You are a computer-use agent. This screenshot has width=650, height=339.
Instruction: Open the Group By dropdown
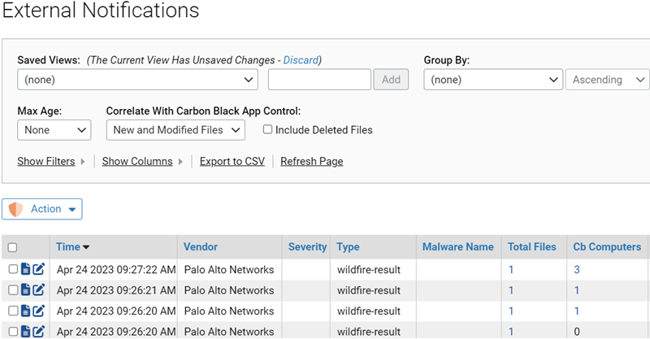[493, 79]
